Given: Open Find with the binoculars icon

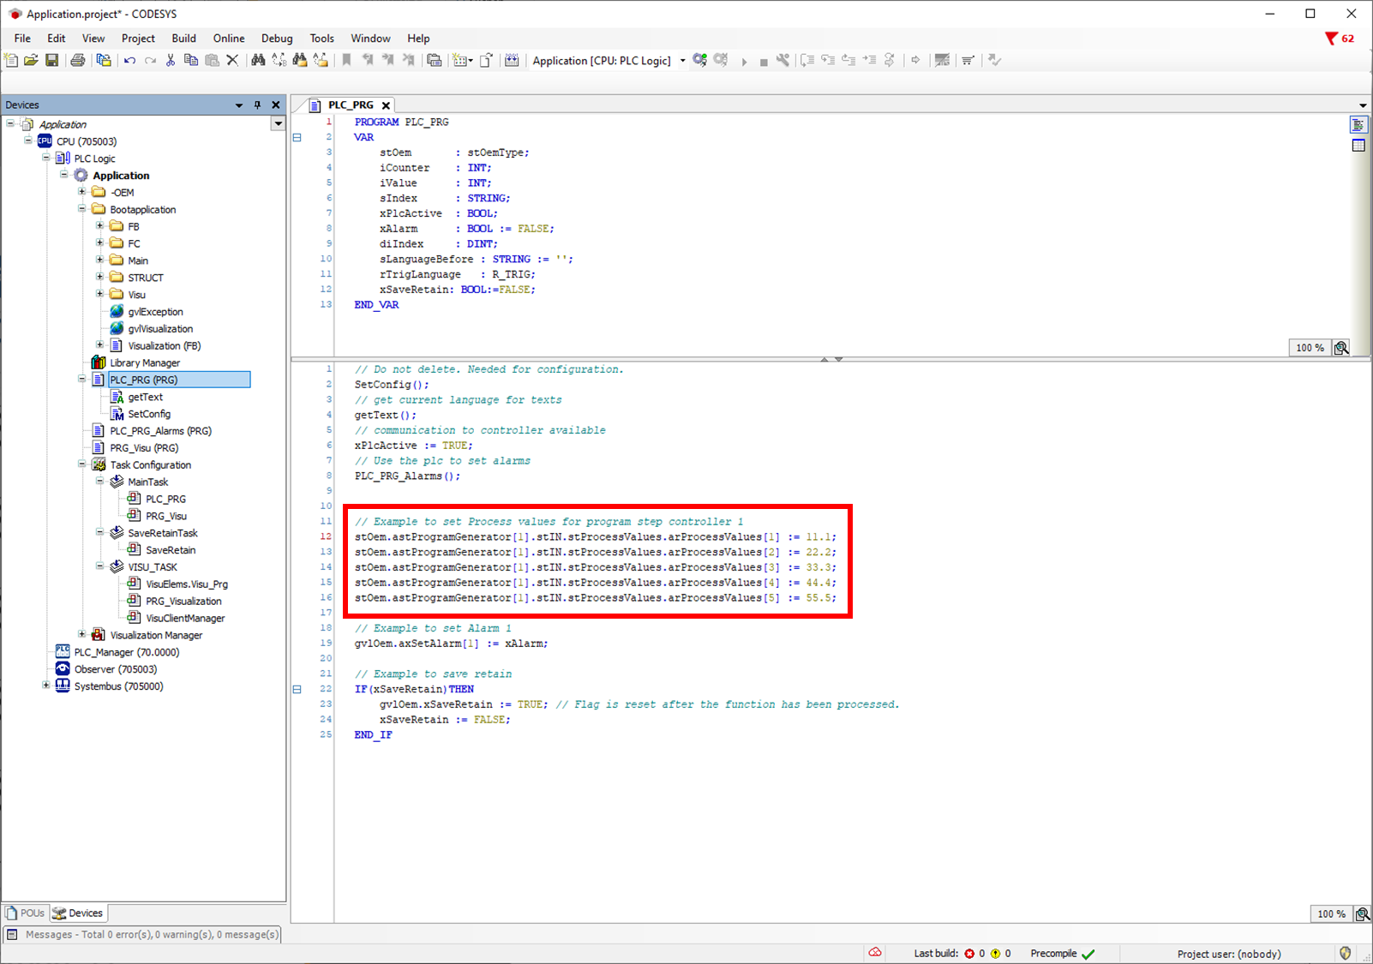Looking at the screenshot, I should coord(258,60).
